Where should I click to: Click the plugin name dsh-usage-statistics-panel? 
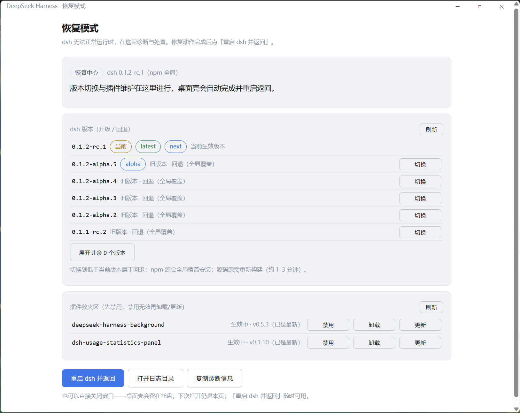[116, 343]
